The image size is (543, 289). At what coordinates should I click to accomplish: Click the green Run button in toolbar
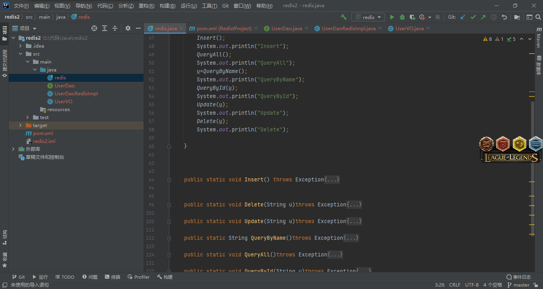(392, 17)
